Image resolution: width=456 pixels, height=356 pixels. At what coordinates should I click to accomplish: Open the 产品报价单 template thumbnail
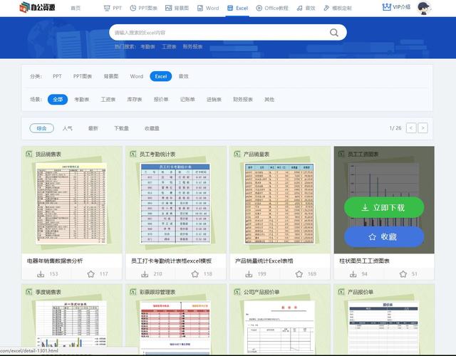click(x=384, y=319)
